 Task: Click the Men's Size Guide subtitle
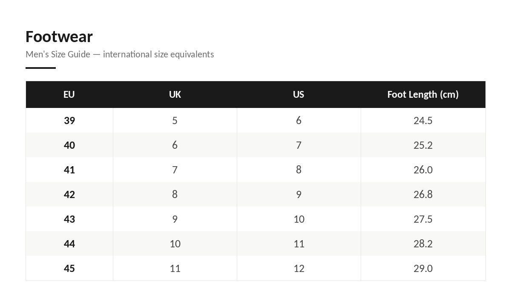tap(120, 54)
